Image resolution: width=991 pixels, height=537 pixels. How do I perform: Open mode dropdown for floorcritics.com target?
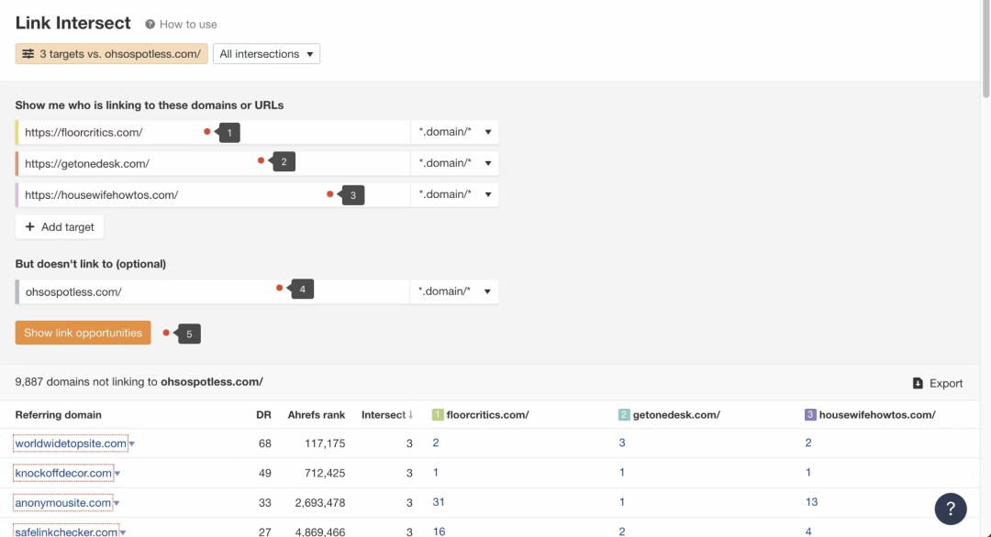coord(454,132)
